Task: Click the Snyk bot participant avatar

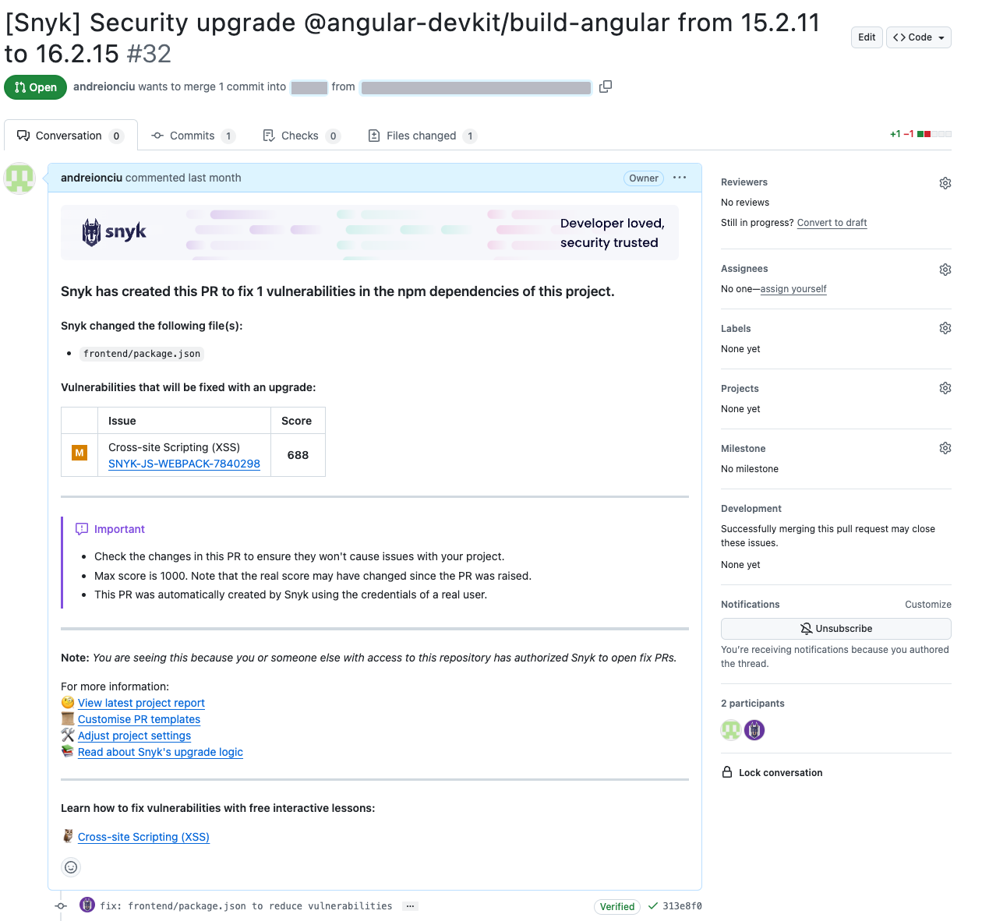Action: (754, 730)
